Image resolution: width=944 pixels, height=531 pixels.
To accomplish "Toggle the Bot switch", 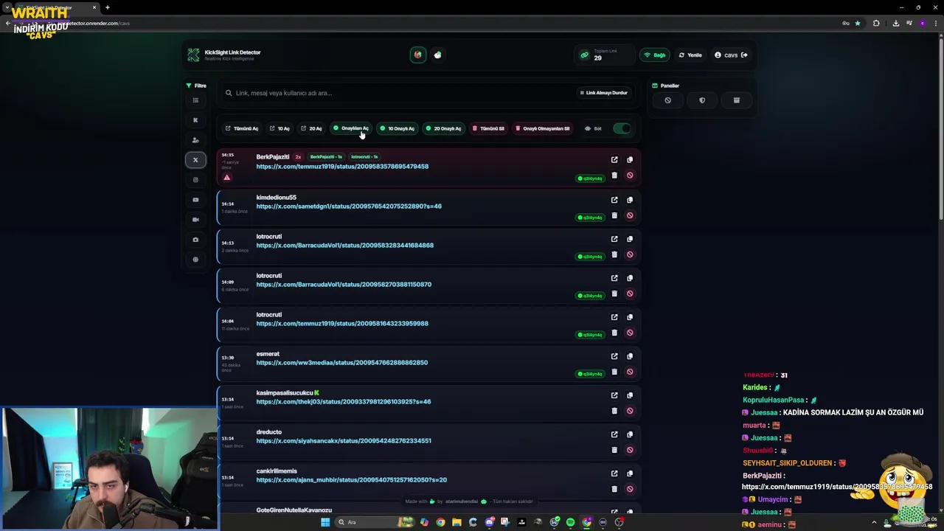I will click(x=622, y=128).
